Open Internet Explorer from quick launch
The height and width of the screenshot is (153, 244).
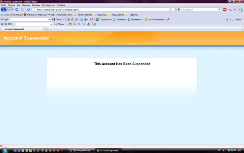(38, 151)
